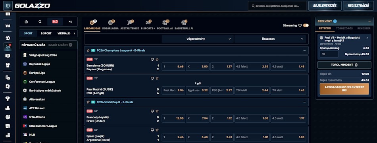Open the coins stack icon in sidebar
377x143 pixels.
click(8, 135)
